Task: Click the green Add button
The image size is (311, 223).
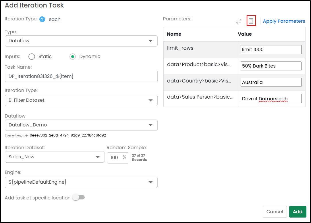Action: click(x=298, y=212)
